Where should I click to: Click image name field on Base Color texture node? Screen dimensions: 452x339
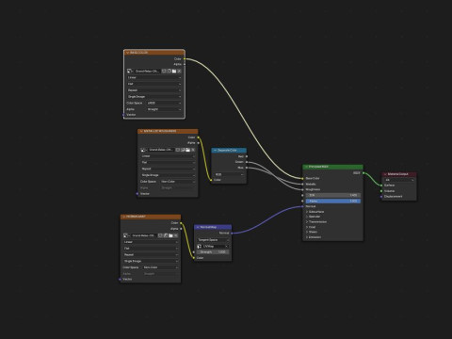coord(147,72)
